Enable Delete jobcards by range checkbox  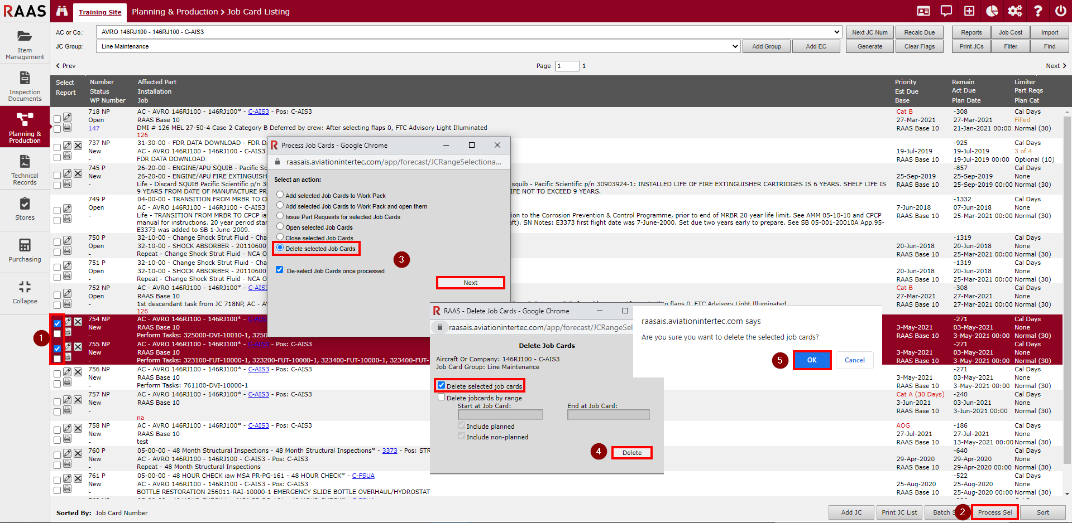click(x=442, y=397)
